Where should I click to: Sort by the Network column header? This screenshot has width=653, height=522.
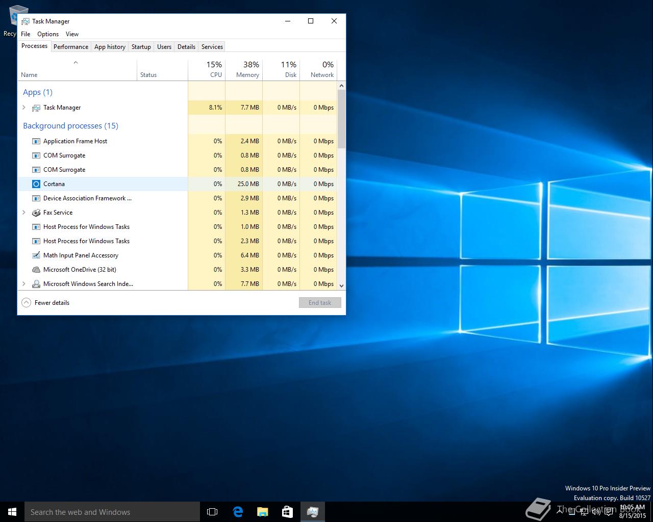point(318,70)
